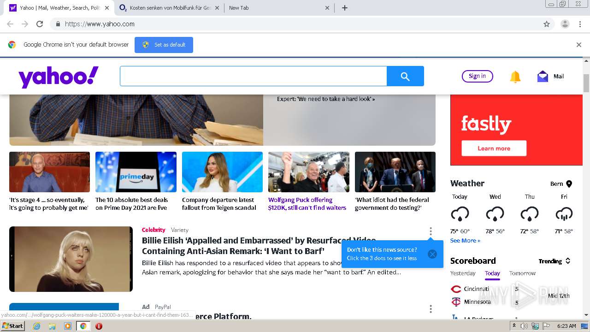Go forward in browser history
Image resolution: width=590 pixels, height=332 pixels.
pyautogui.click(x=25, y=24)
